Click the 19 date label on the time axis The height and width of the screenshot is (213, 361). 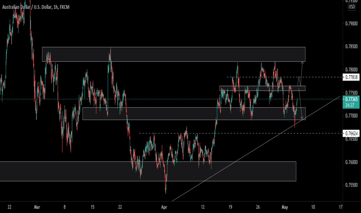point(230,207)
